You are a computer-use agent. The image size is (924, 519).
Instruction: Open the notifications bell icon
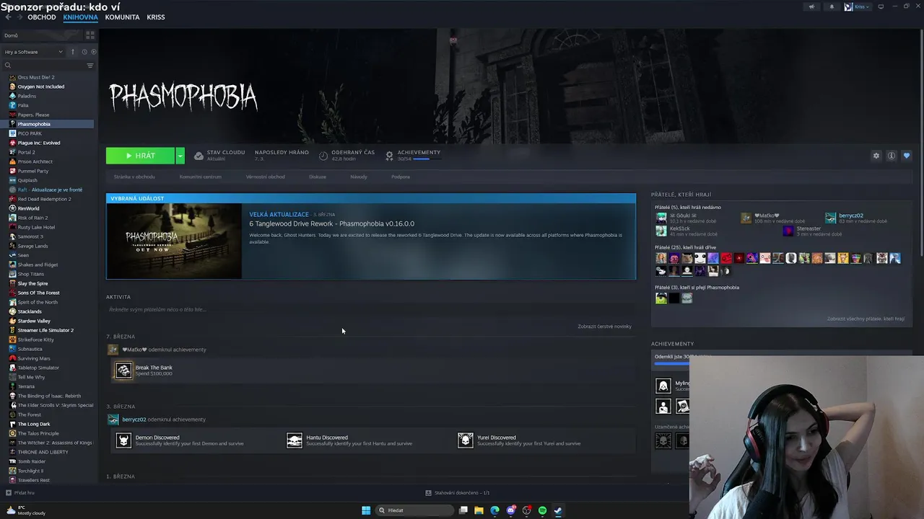(832, 6)
